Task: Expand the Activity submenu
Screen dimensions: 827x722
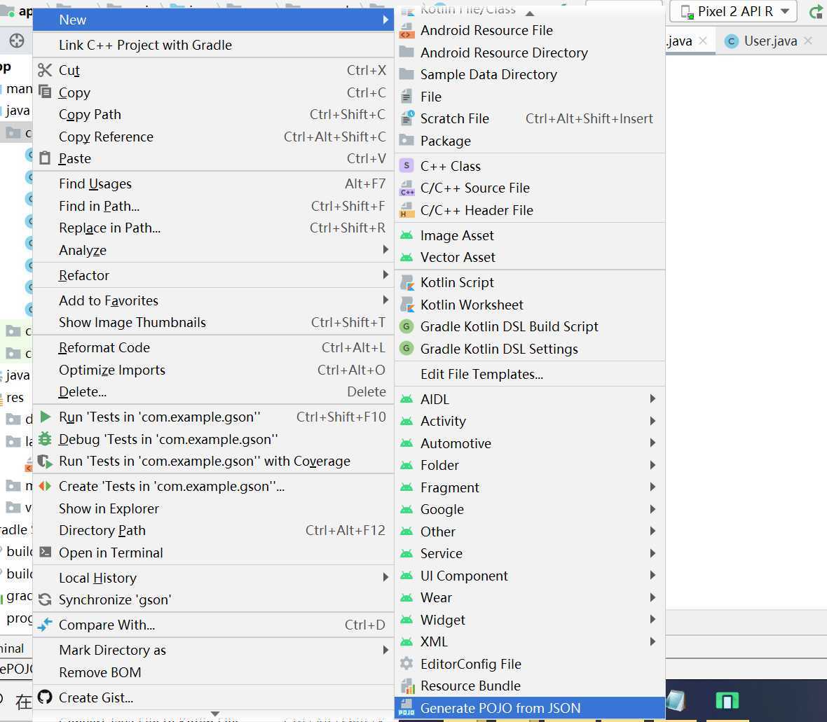Action: [530, 421]
